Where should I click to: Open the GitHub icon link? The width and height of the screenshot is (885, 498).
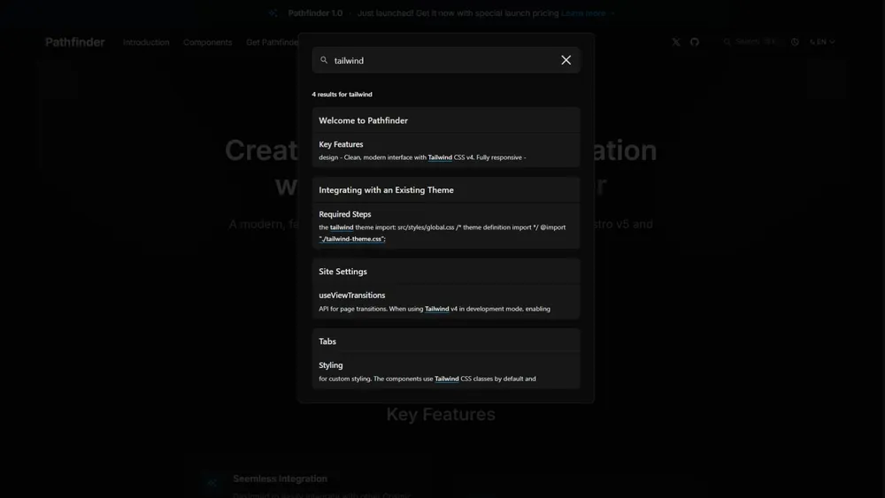tap(695, 42)
